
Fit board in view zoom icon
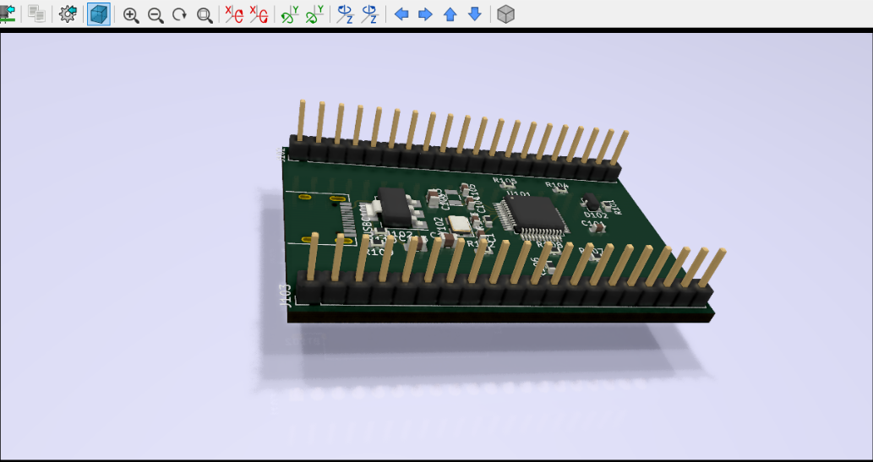click(205, 15)
